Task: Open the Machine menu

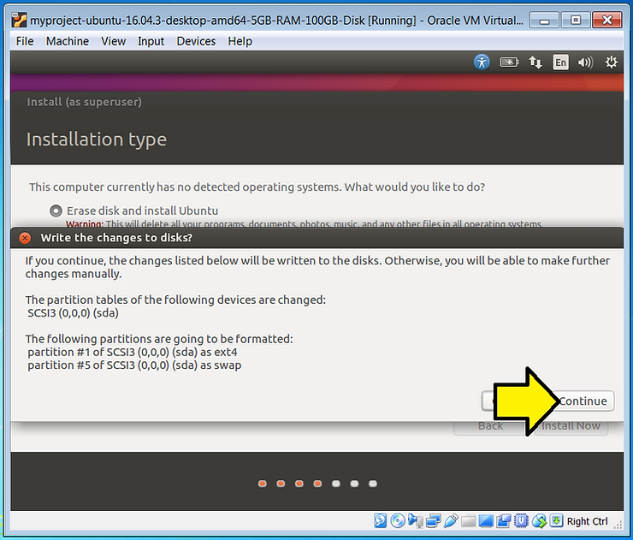Action: (68, 41)
